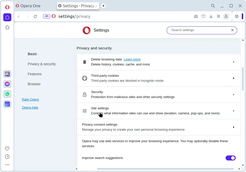246x172 pixels.
Task: Select Features in settings sidebar
Action: (35, 74)
